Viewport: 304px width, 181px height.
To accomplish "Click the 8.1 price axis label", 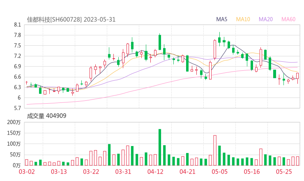I will [x=17, y=25].
